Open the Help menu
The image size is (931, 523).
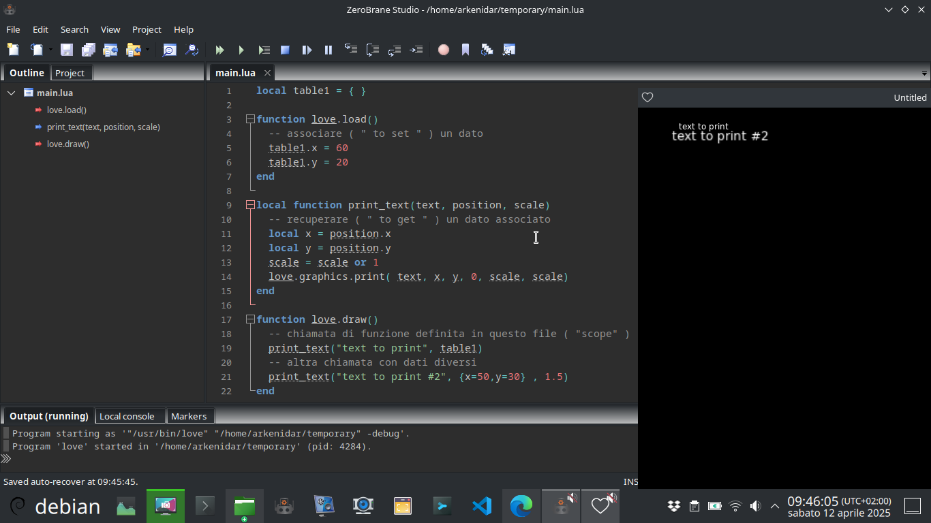tap(183, 29)
